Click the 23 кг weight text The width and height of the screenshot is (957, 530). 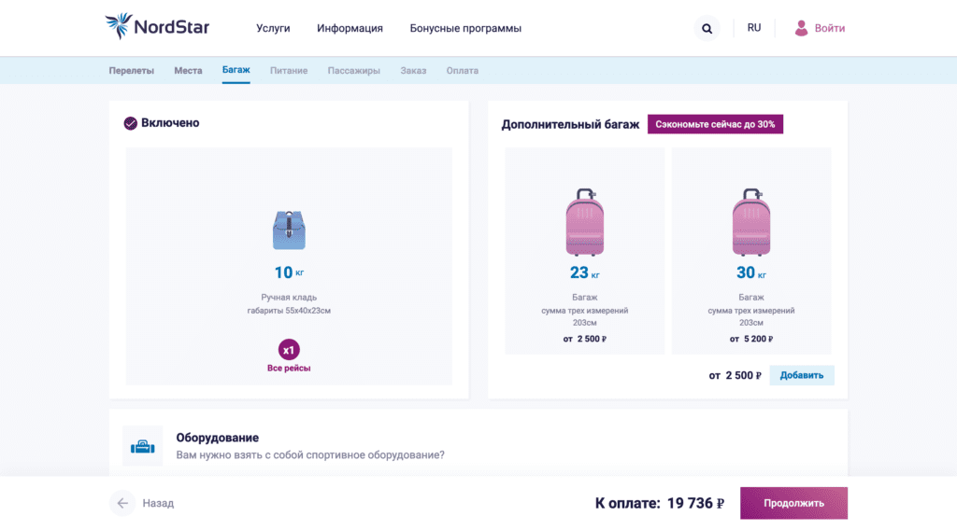(x=585, y=272)
